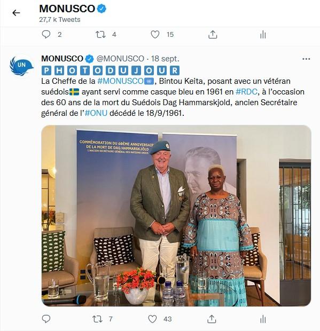The height and width of the screenshot is (331, 320).
Task: Enlarge the Dag Hammarskjöld commemoration photo
Action: tap(176, 216)
